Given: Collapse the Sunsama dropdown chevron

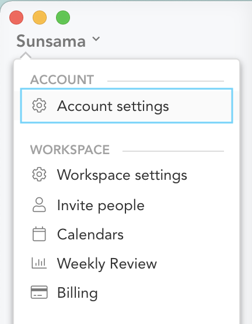Looking at the screenshot, I should coord(96,39).
